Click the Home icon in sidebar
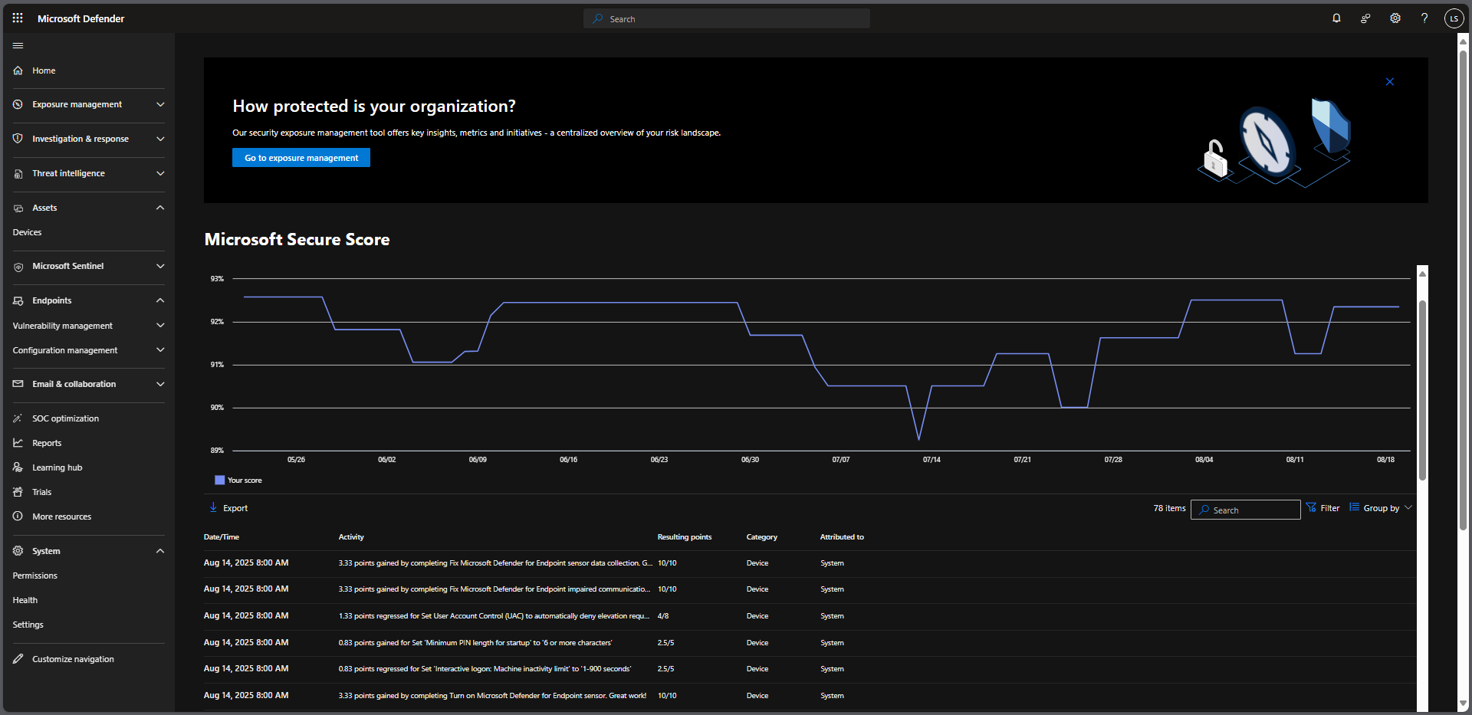The width and height of the screenshot is (1472, 715). tap(18, 71)
